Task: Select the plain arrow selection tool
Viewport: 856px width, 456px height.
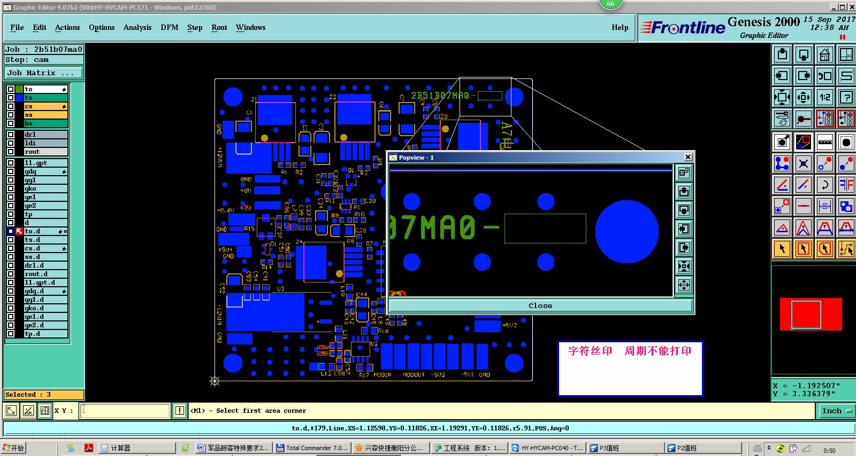Action: [782, 249]
